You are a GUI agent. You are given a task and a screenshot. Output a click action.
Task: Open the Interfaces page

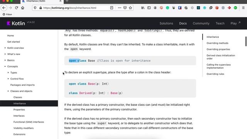[x=19, y=116]
